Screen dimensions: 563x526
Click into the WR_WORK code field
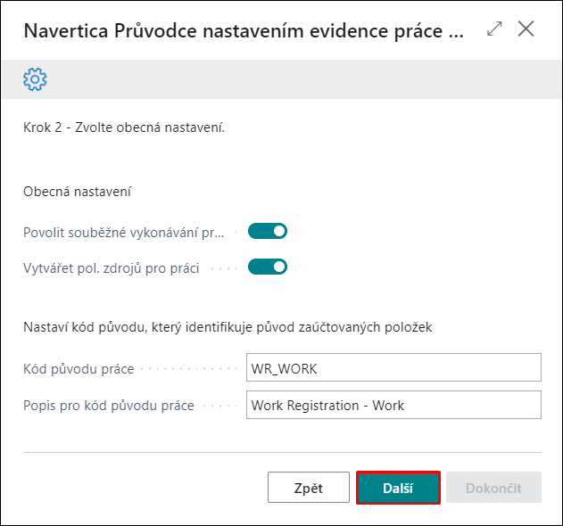click(x=393, y=367)
